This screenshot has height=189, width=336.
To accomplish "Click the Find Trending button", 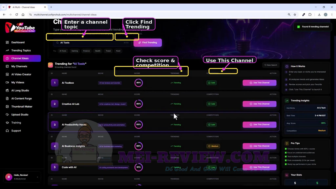I will 148,43.
